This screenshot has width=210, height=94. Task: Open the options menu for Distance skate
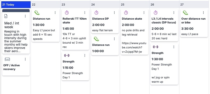(144, 13)
